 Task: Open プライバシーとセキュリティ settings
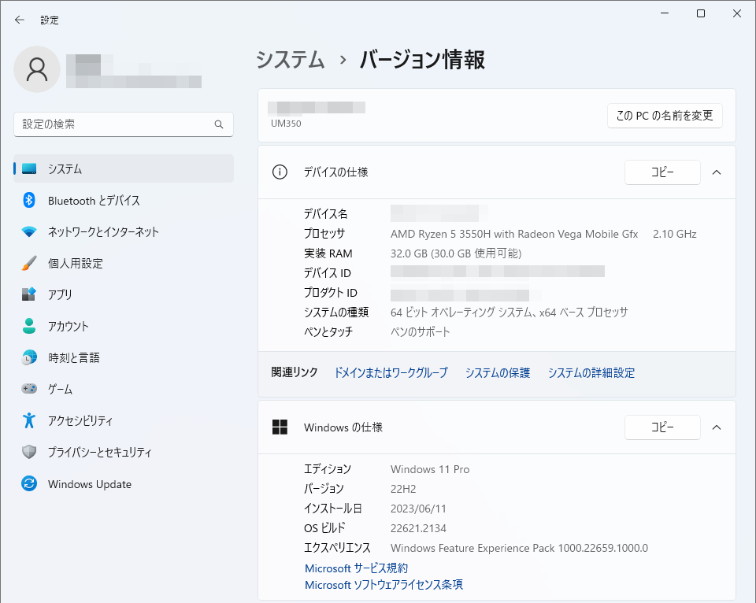(x=124, y=452)
